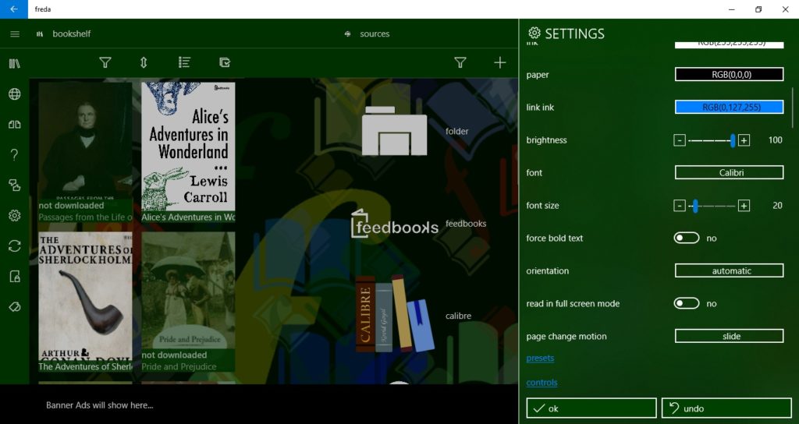This screenshot has height=424, width=799.
Task: Increase font size with plus button
Action: (744, 206)
